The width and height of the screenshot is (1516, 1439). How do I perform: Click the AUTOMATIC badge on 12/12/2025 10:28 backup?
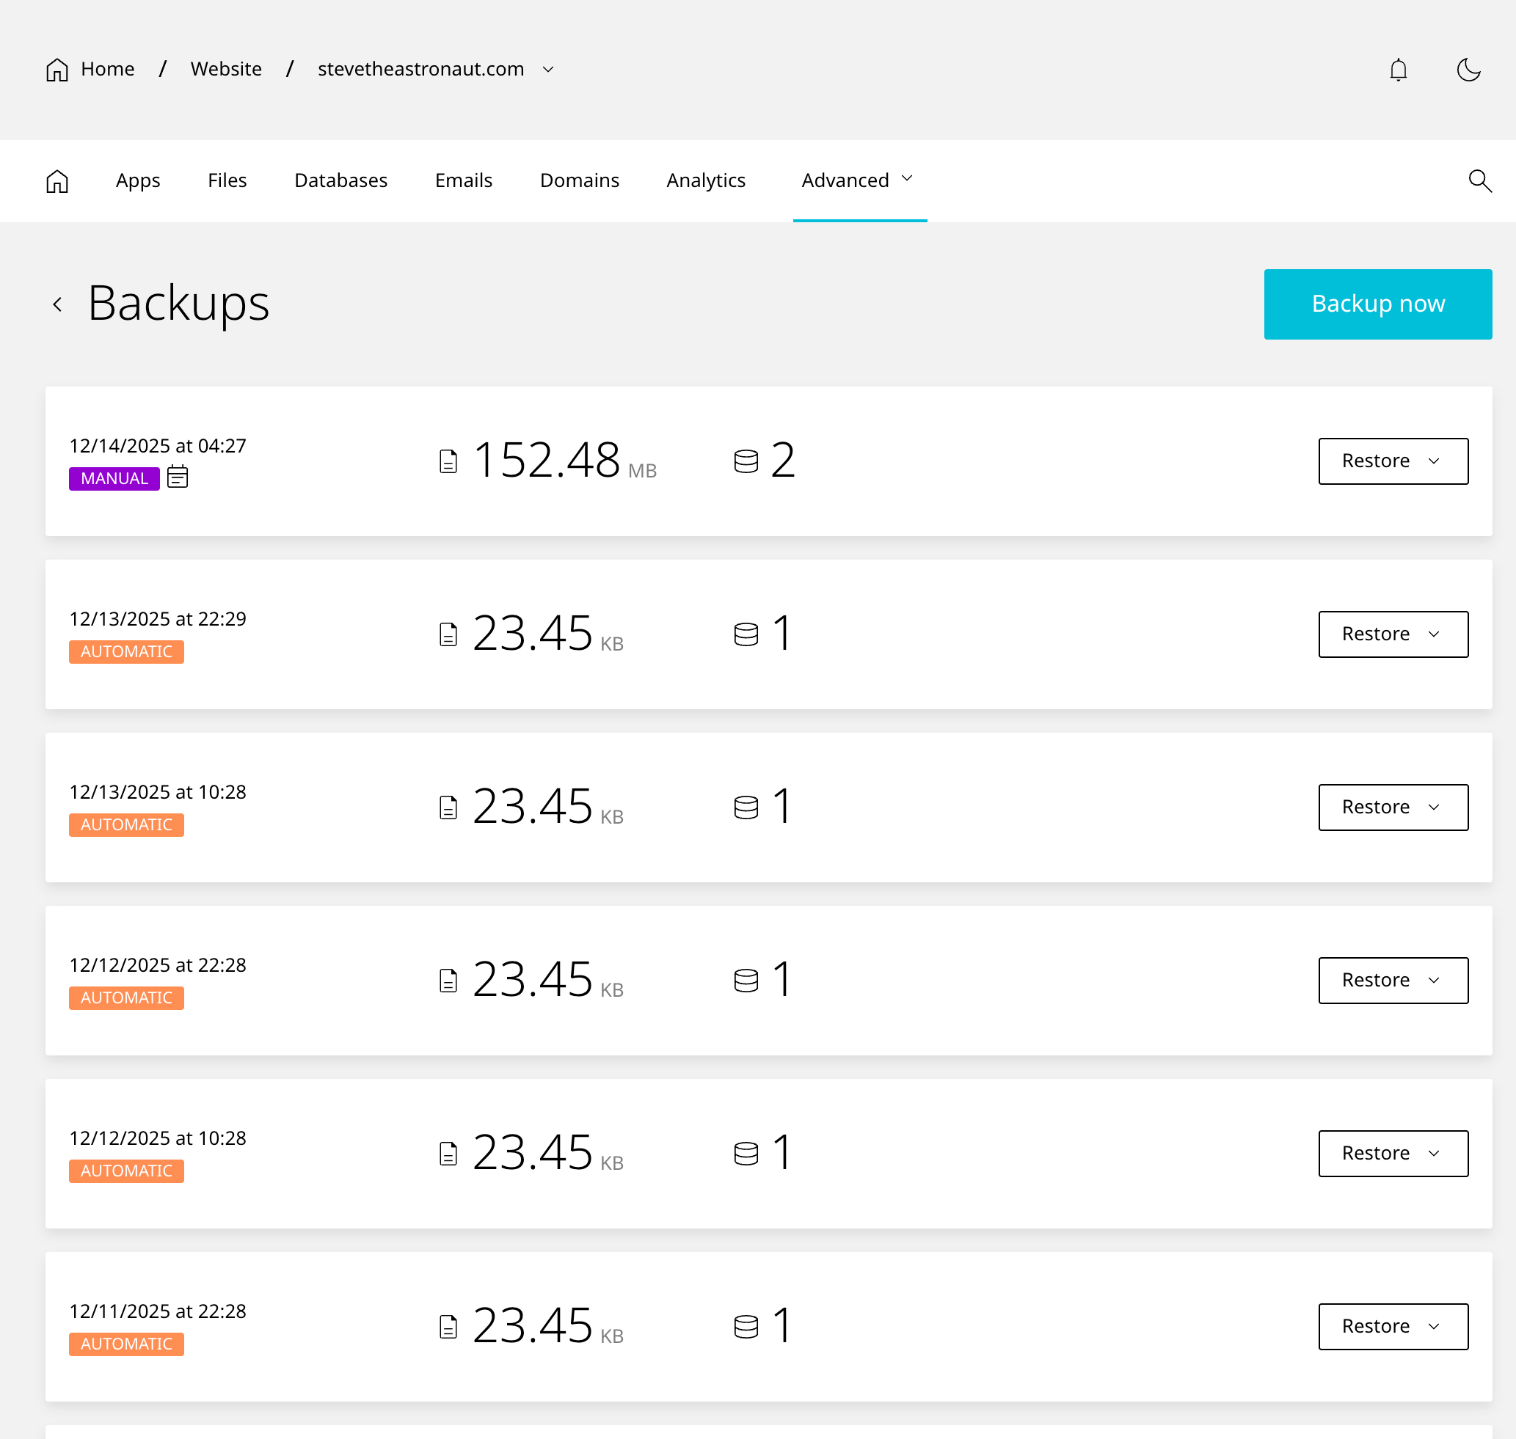tap(127, 1171)
